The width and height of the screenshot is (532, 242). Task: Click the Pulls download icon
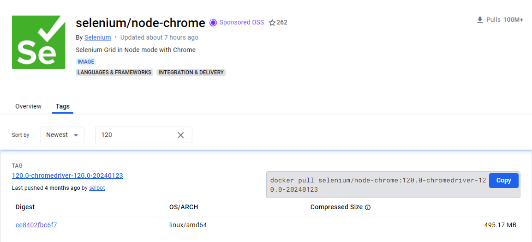pos(480,20)
